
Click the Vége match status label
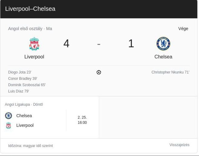tap(183, 29)
